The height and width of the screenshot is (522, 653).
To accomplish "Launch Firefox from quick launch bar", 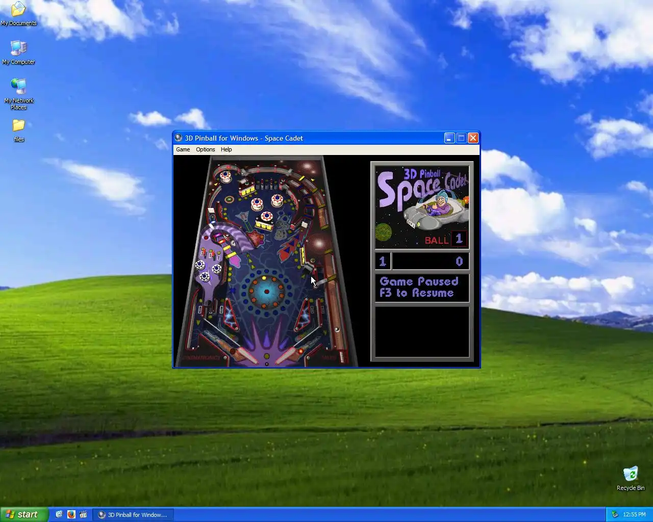I will click(x=71, y=514).
